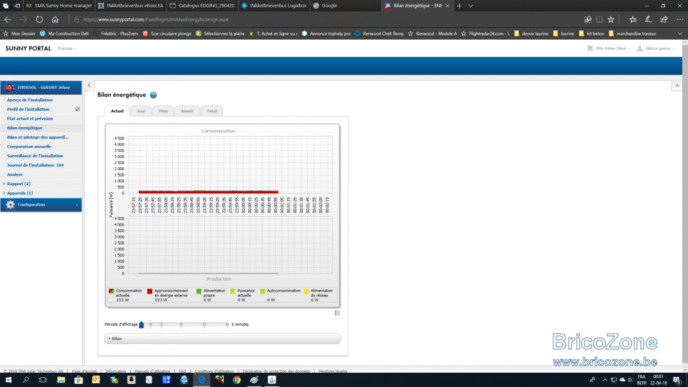Screen dimensions: 688x387
Task: Open the Java app on the taskbar
Action: (272, 380)
